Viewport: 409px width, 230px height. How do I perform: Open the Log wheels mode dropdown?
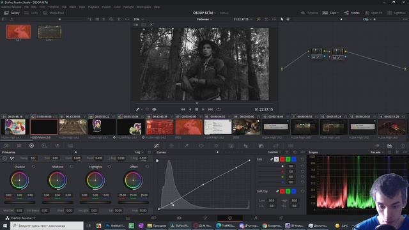pos(139,152)
